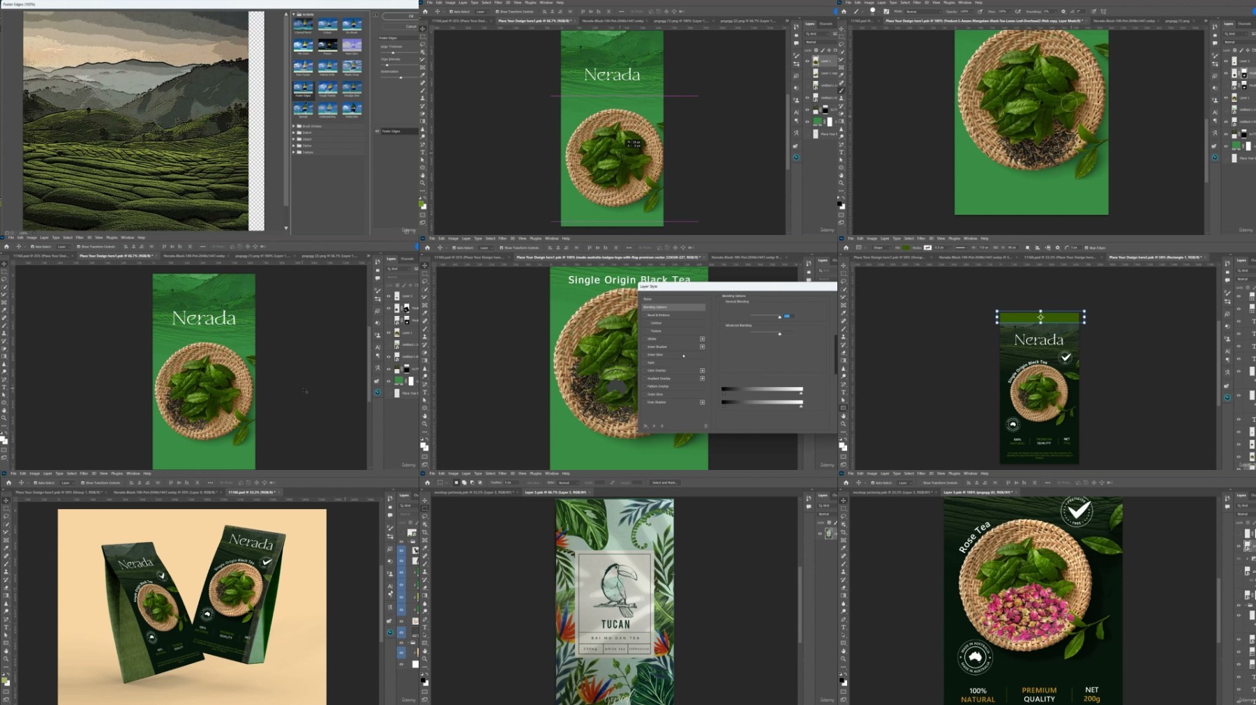Click the Filter Gallery scrollbar down arrow
The image size is (1256, 705).
(x=285, y=228)
